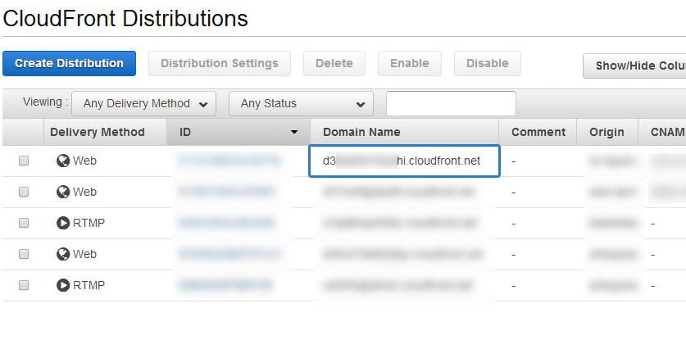Click the Disable button

487,63
